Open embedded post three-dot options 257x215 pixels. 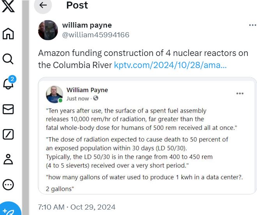pos(240,93)
